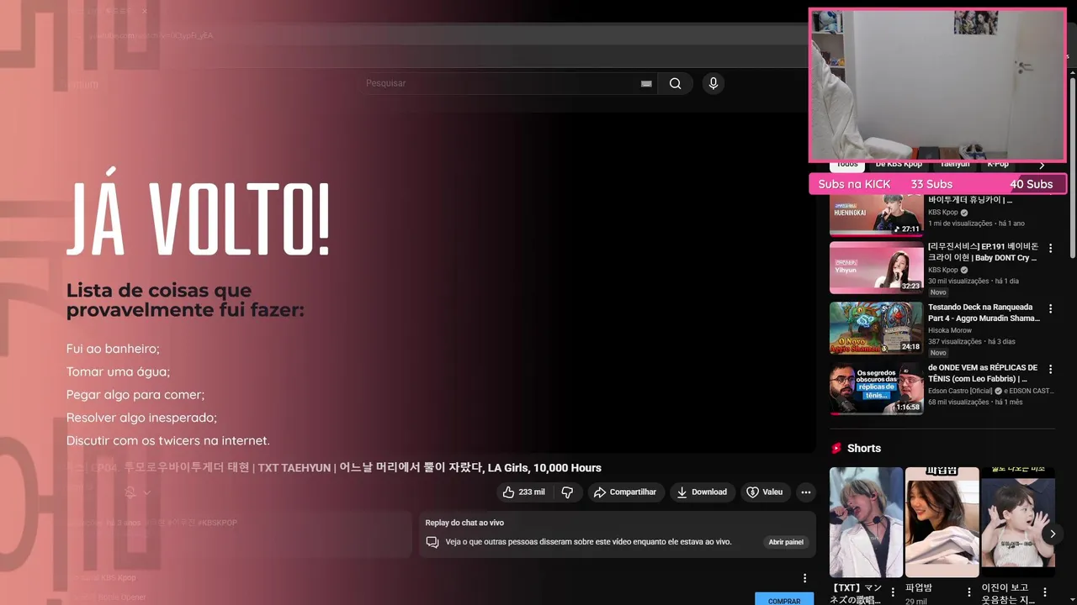Click the verified badge next to Edson Castro [Oficial]
Screen dimensions: 1077x605
pyautogui.click(x=999, y=391)
